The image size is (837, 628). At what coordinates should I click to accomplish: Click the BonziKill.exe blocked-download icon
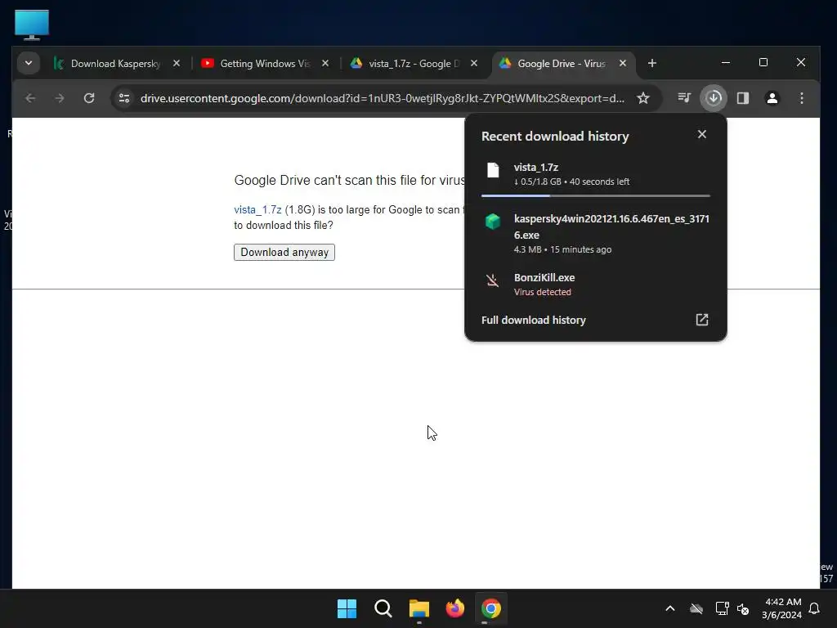pyautogui.click(x=493, y=280)
